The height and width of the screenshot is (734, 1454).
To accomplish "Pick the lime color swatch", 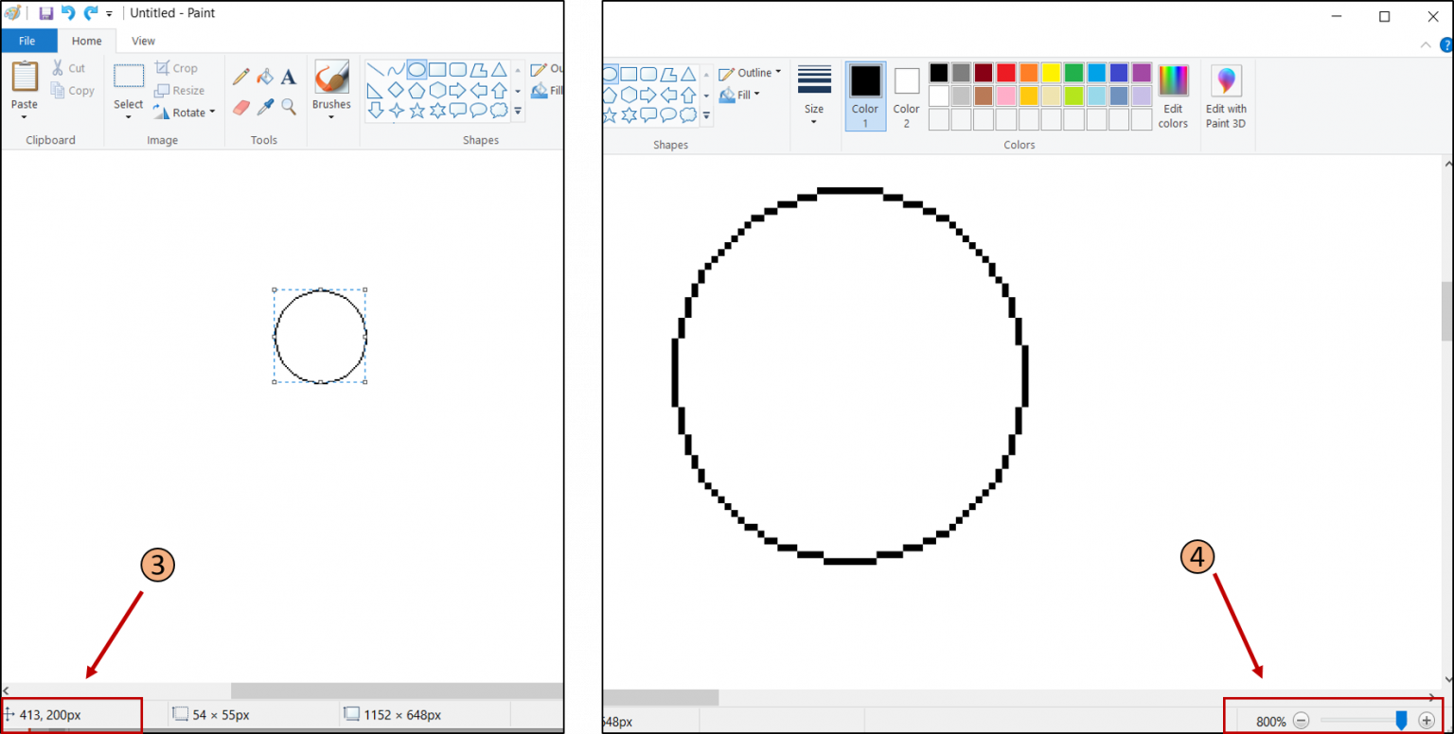I will tap(1074, 96).
